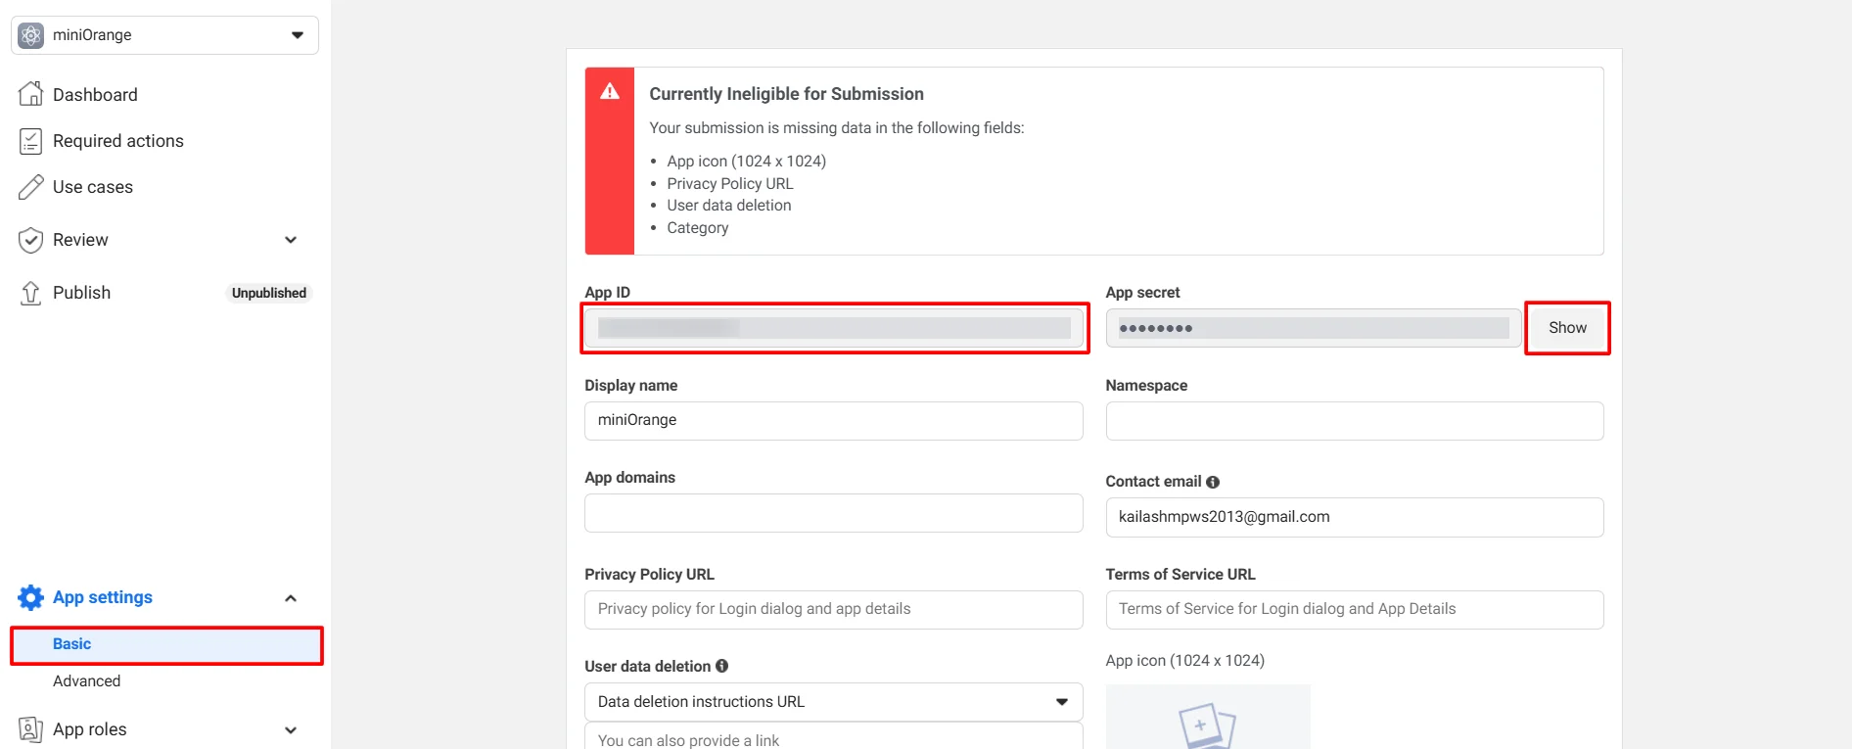Image resolution: width=1852 pixels, height=749 pixels.
Task: Click the Publish upload icon
Action: pyautogui.click(x=31, y=293)
